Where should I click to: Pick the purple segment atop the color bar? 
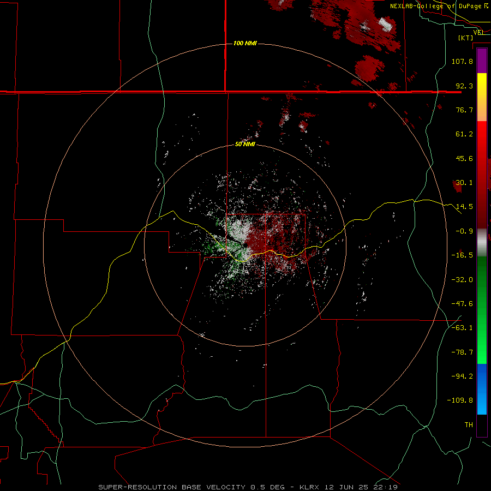pos(482,61)
